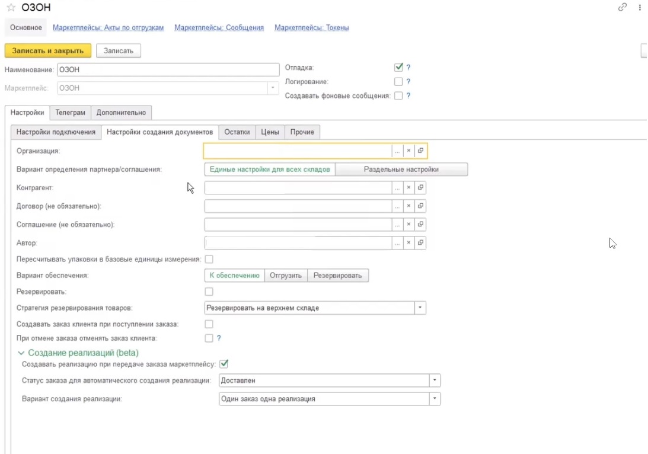Add ОЗОН form to favorites star
The width and height of the screenshot is (648, 454).
[11, 8]
